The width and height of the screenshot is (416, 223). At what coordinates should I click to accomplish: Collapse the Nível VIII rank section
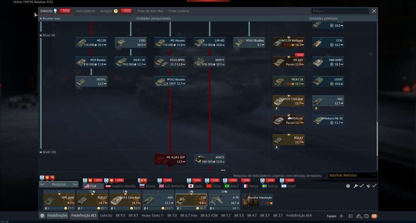tap(41, 152)
